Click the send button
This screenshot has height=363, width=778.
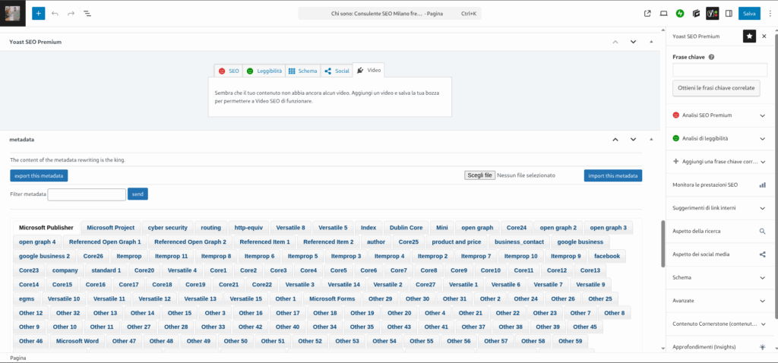click(x=138, y=194)
